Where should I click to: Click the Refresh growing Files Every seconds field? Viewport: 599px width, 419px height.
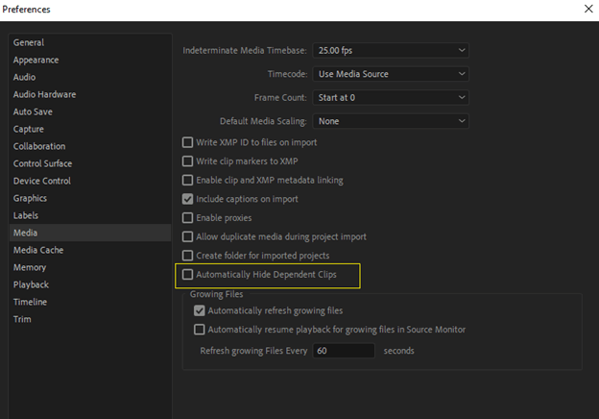click(x=344, y=351)
